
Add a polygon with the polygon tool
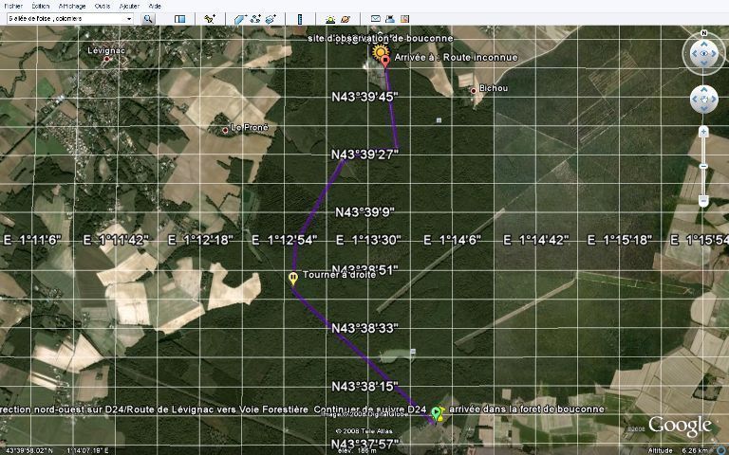pyautogui.click(x=240, y=19)
